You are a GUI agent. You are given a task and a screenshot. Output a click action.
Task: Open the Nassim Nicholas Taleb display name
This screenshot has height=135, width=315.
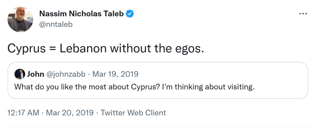(82, 14)
